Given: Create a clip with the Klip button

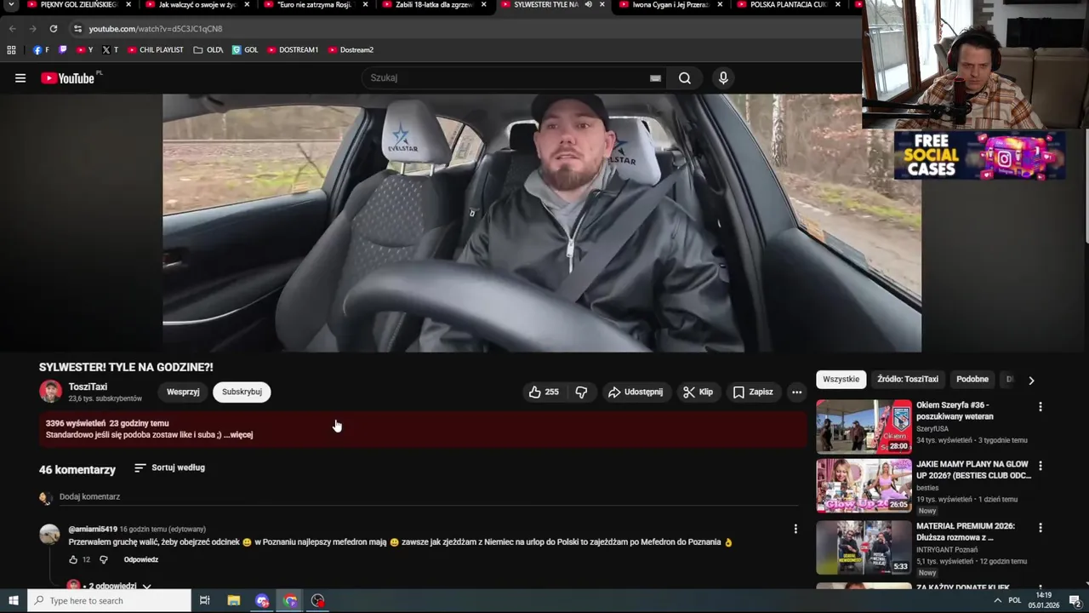Looking at the screenshot, I should click(698, 392).
